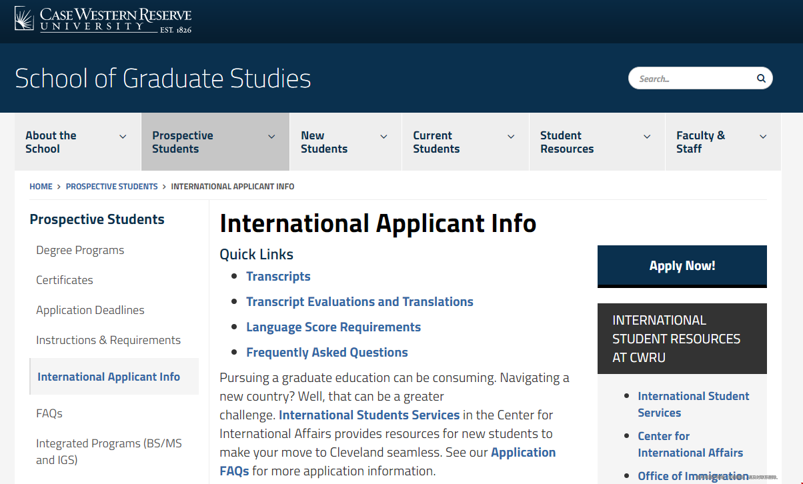803x484 pixels.
Task: Click the Apply Now! button
Action: pyautogui.click(x=682, y=265)
